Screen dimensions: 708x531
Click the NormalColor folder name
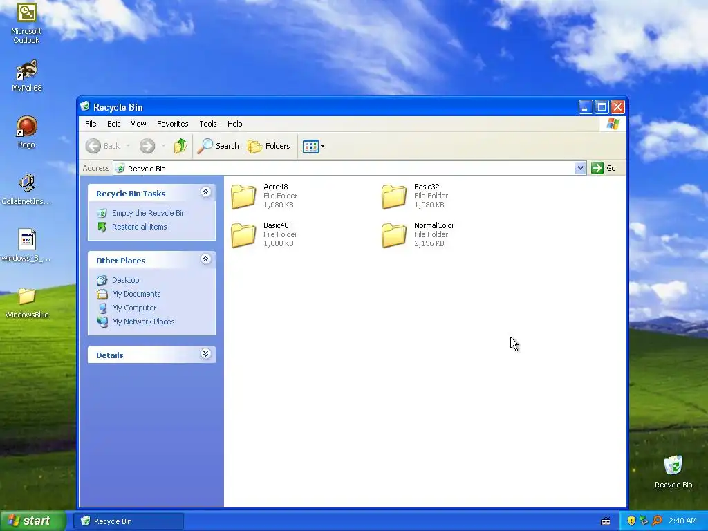(x=434, y=226)
